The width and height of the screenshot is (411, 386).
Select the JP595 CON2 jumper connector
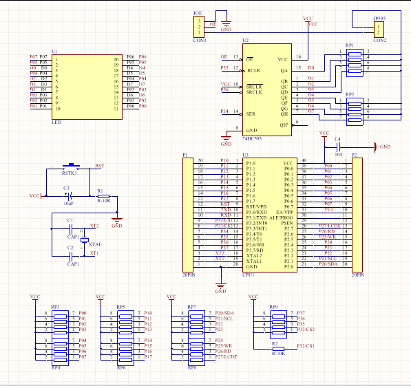(379, 30)
